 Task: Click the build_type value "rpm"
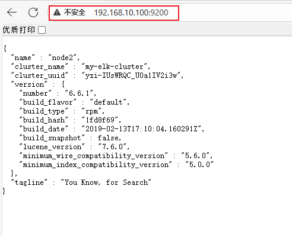point(91,111)
